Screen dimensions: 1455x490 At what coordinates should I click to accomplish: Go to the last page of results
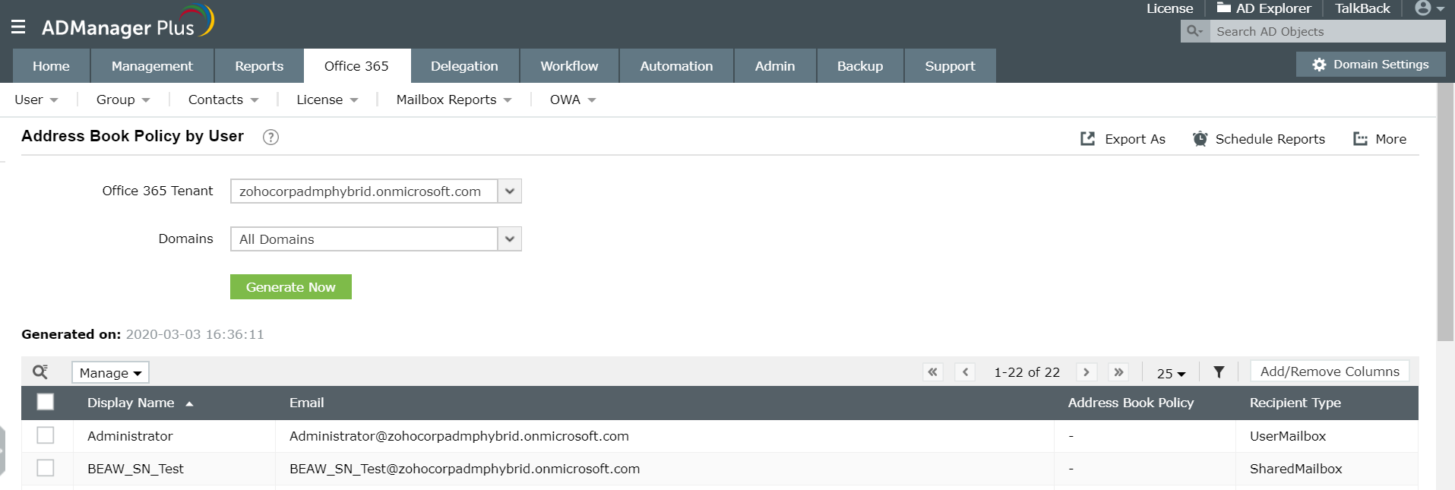coord(1118,372)
